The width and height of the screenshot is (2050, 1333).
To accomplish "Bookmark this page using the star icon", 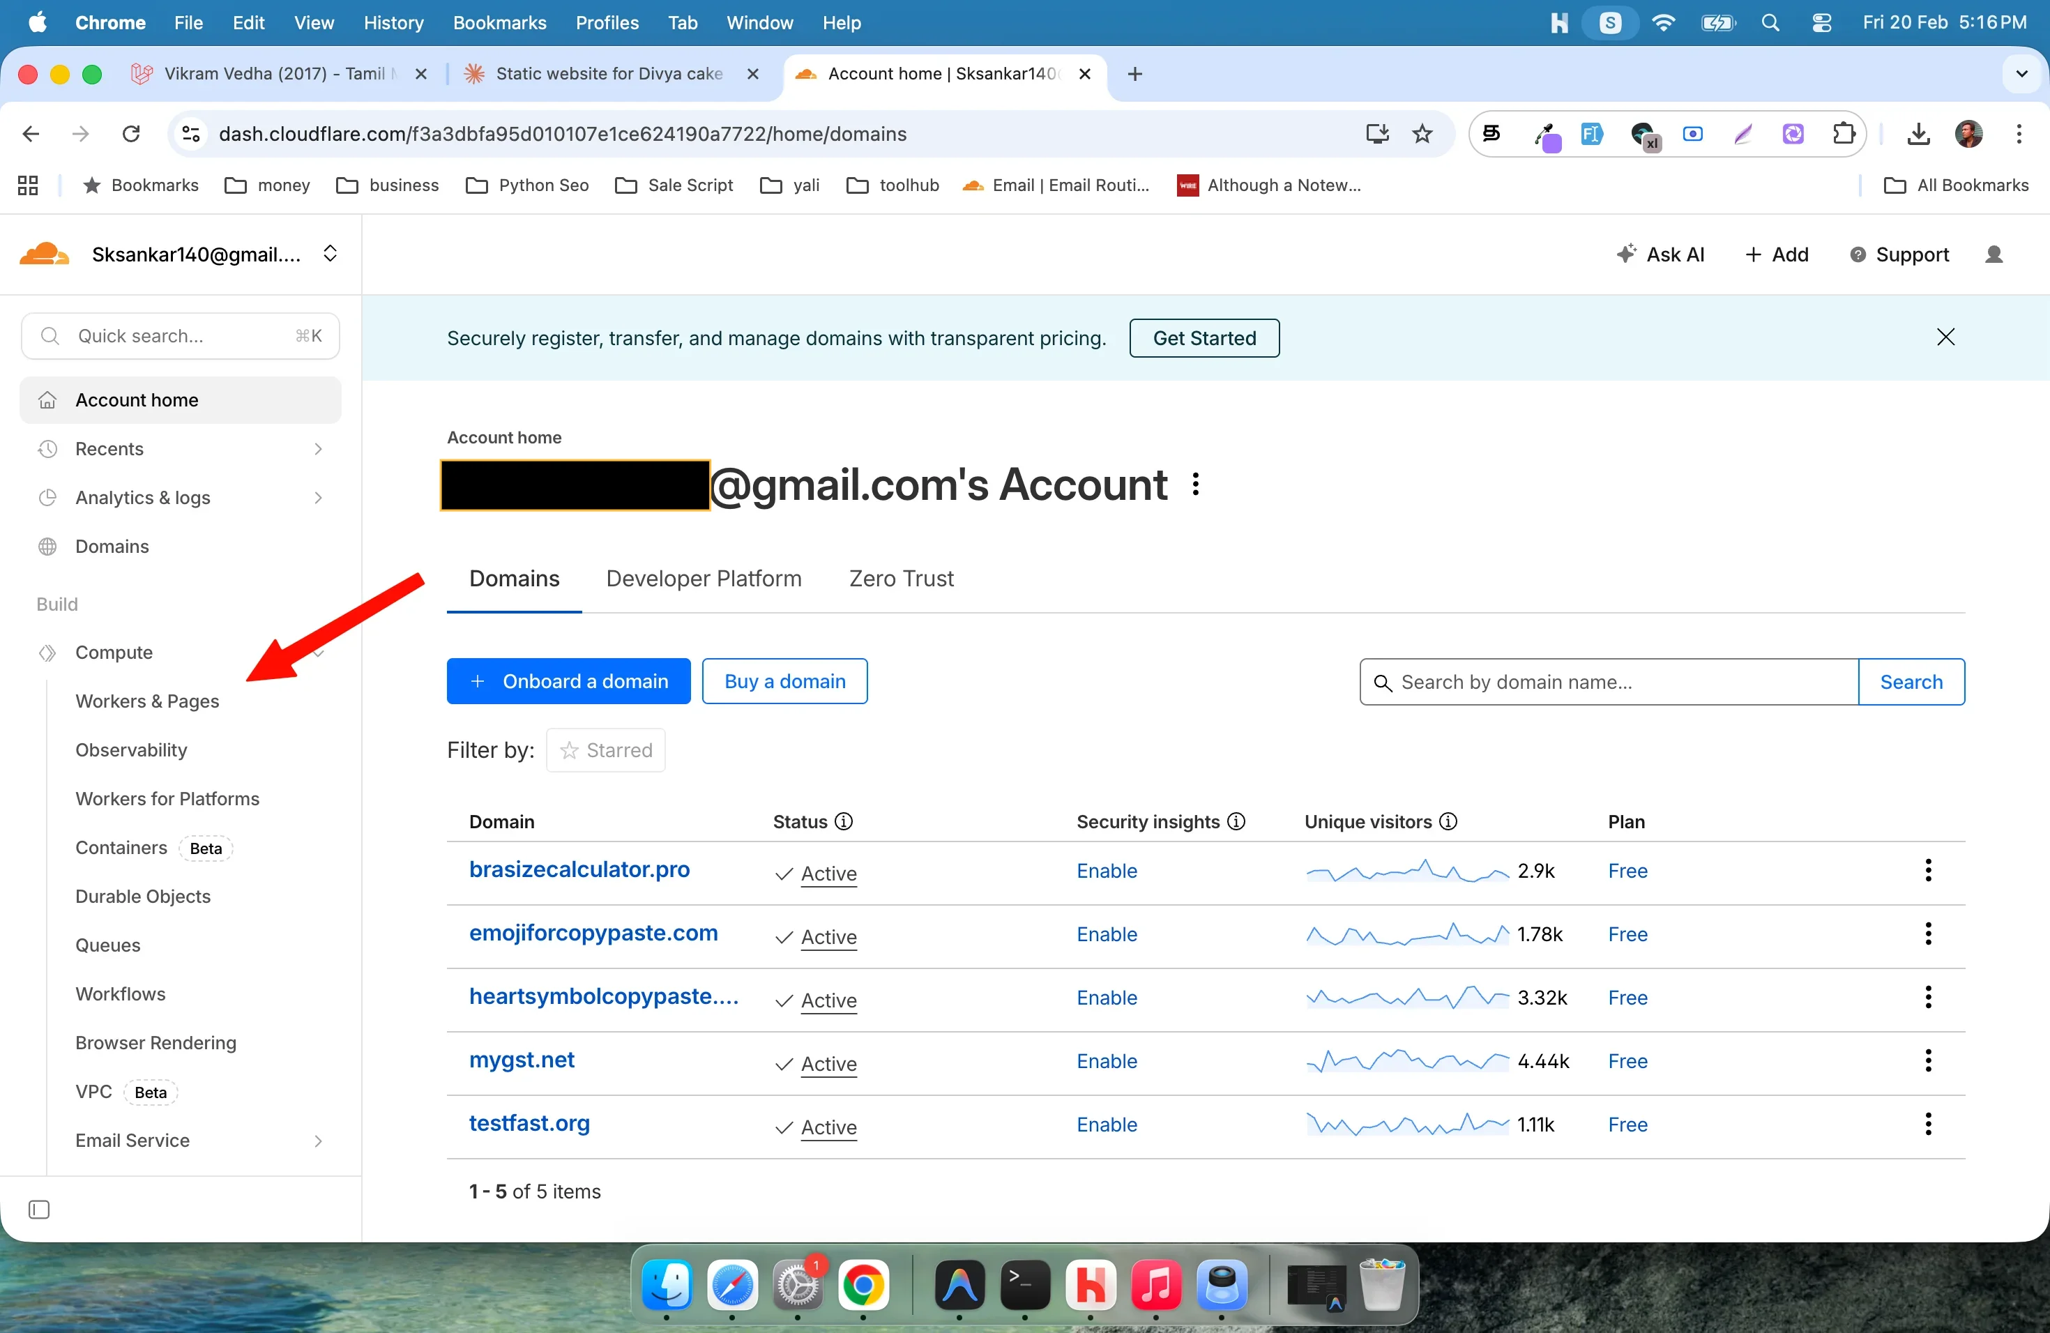I will 1423,133.
